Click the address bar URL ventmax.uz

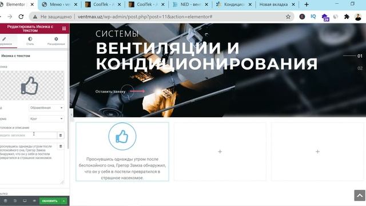click(145, 17)
